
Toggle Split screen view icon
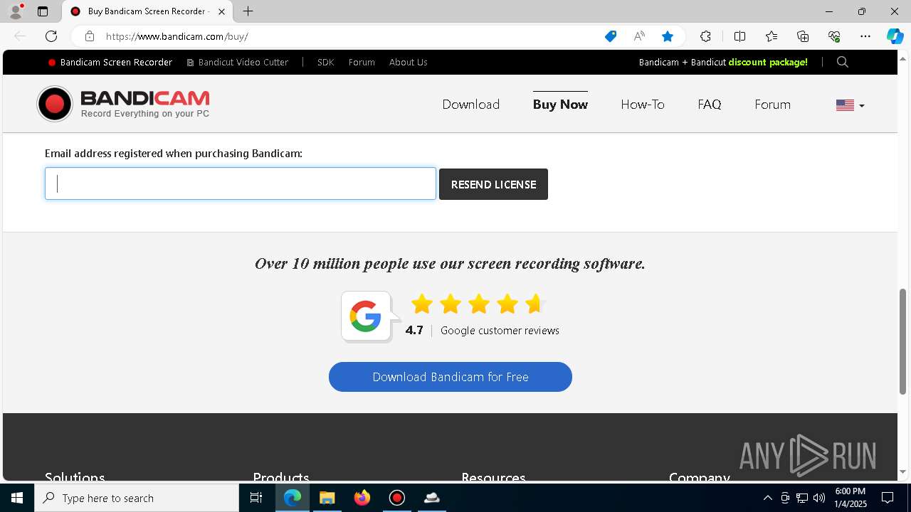tap(739, 36)
